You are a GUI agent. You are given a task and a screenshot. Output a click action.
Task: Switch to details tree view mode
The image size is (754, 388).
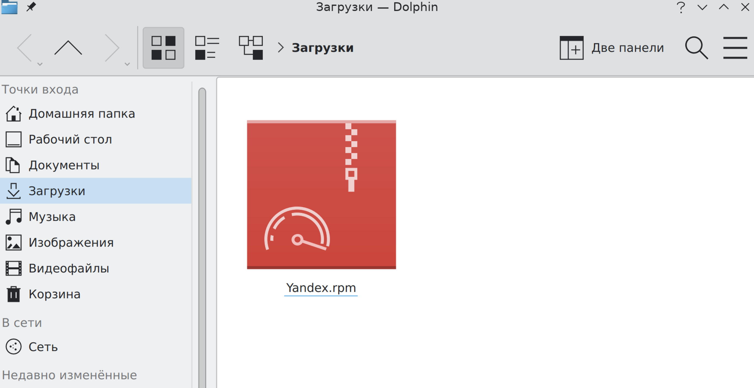(x=251, y=48)
